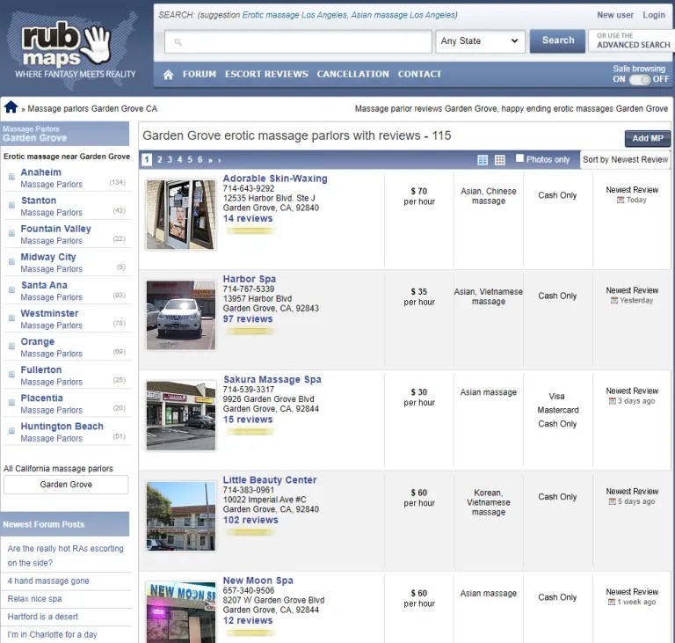Switch to grid view layout icon
Viewport: 675px width, 643px height.
click(x=499, y=160)
